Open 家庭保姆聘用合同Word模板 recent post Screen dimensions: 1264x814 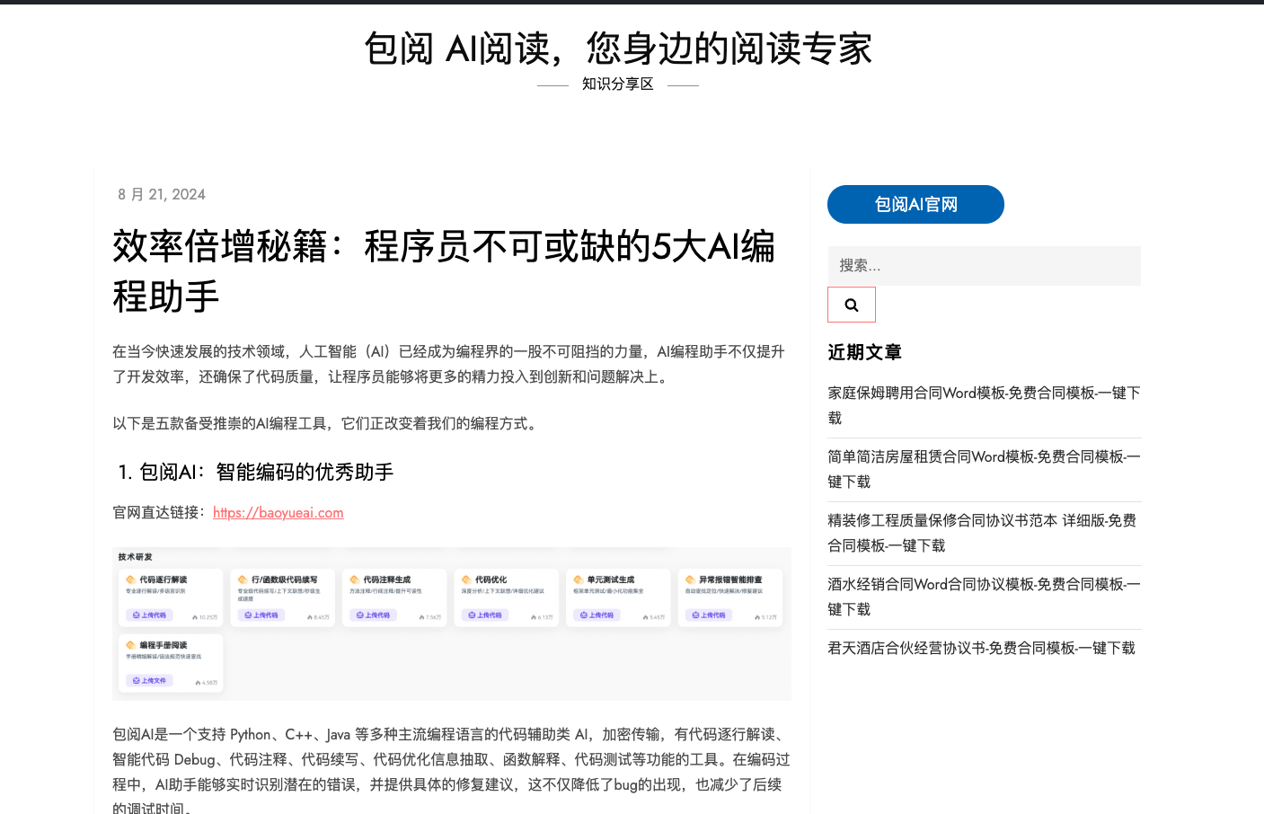pyautogui.click(x=984, y=405)
